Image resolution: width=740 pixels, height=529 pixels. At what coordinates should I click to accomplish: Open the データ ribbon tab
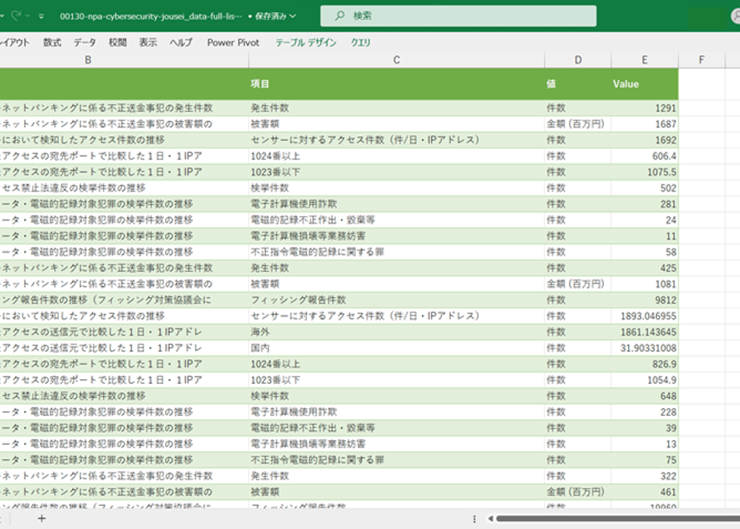pos(84,42)
